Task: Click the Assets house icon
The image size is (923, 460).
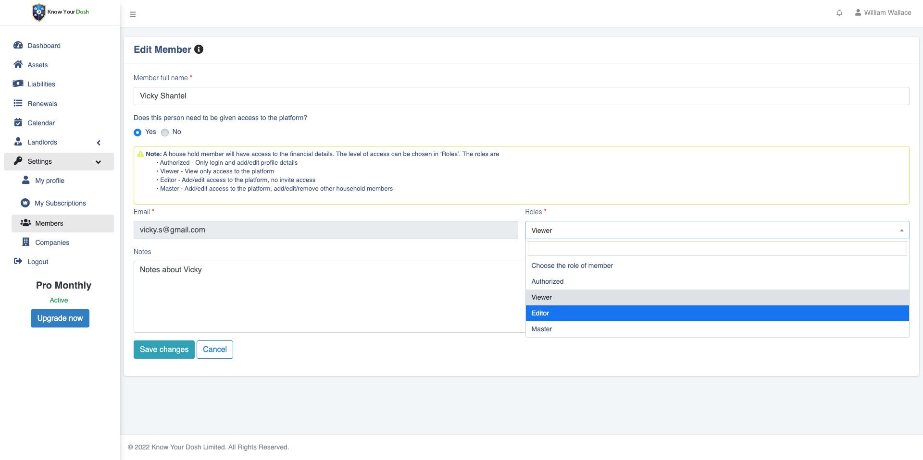Action: [18, 64]
